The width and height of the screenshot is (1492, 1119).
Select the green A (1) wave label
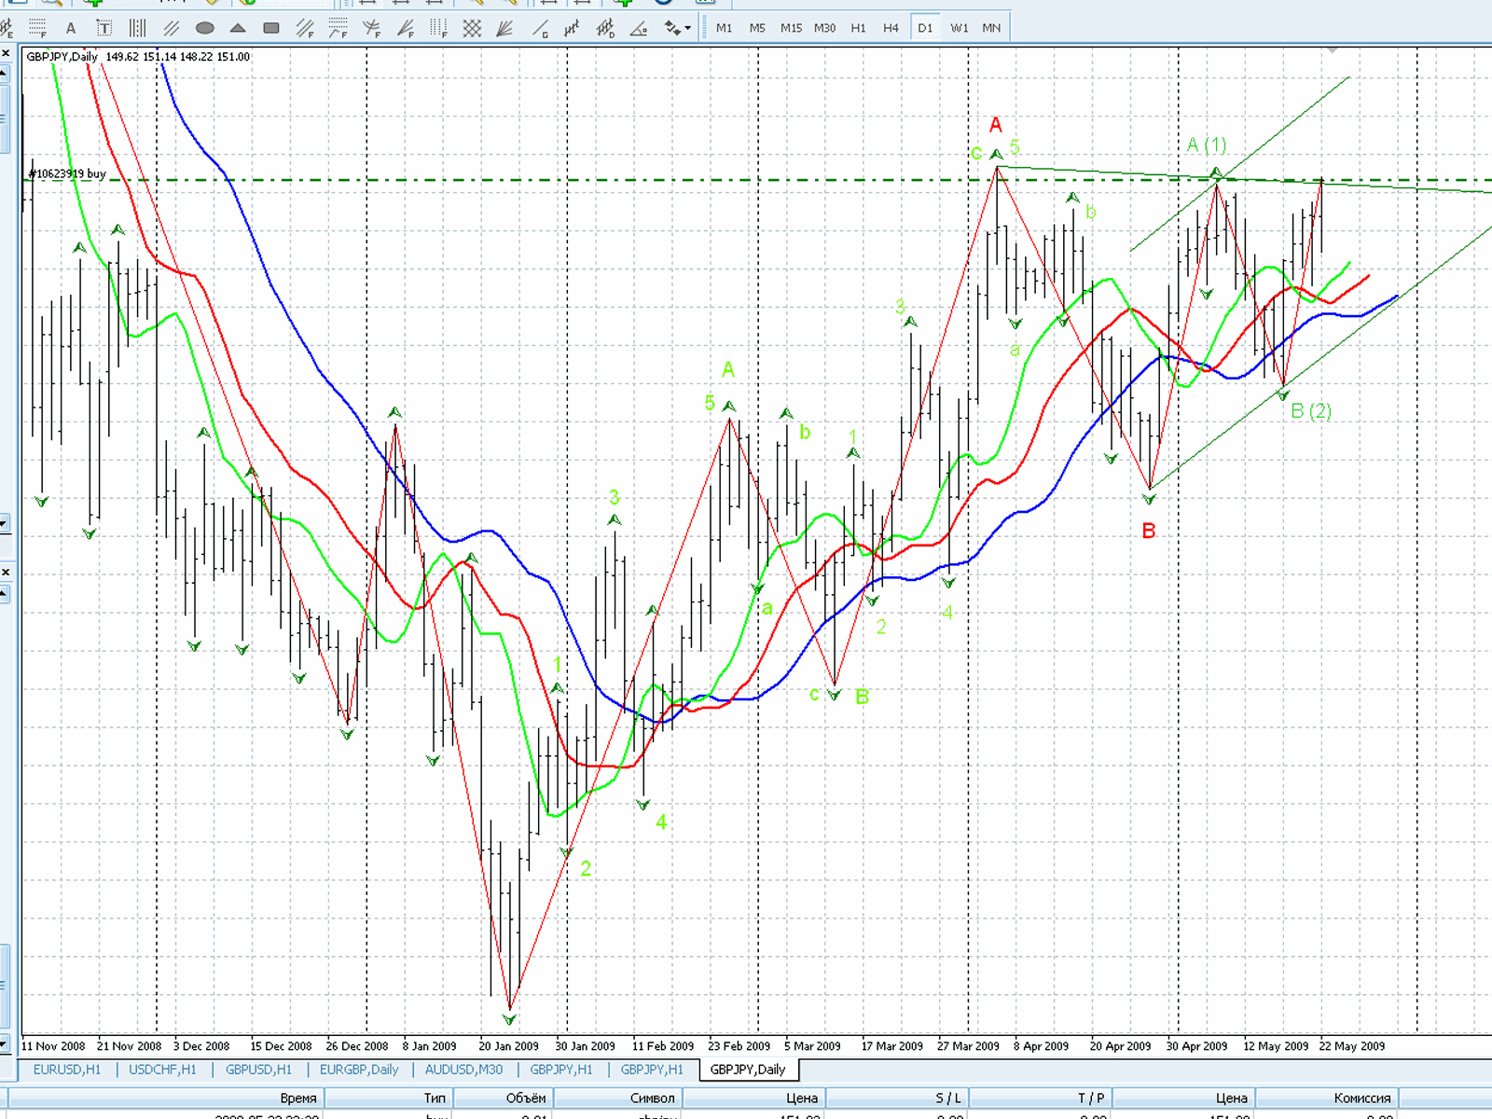click(x=1207, y=145)
